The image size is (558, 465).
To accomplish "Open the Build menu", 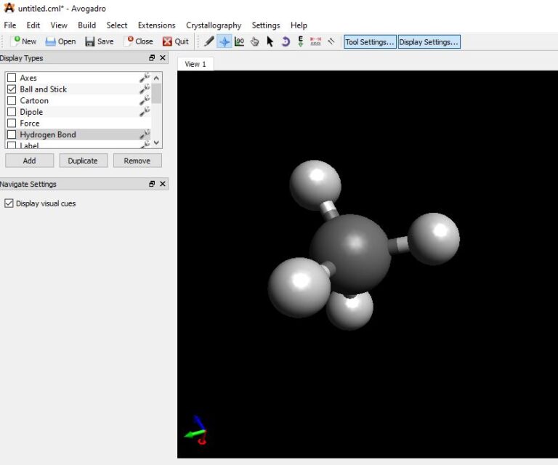I will 86,25.
